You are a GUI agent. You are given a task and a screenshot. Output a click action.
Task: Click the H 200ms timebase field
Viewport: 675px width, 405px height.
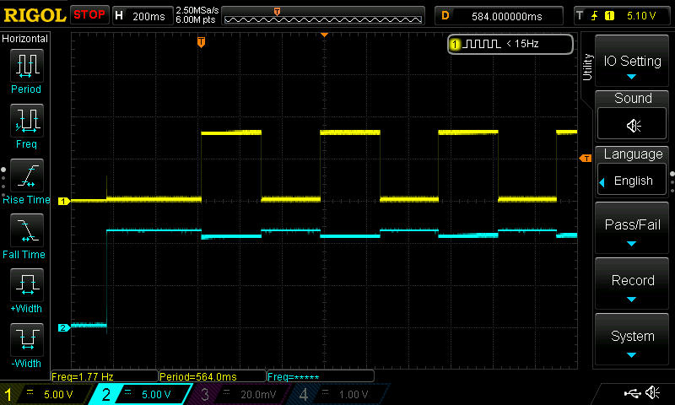coord(142,16)
